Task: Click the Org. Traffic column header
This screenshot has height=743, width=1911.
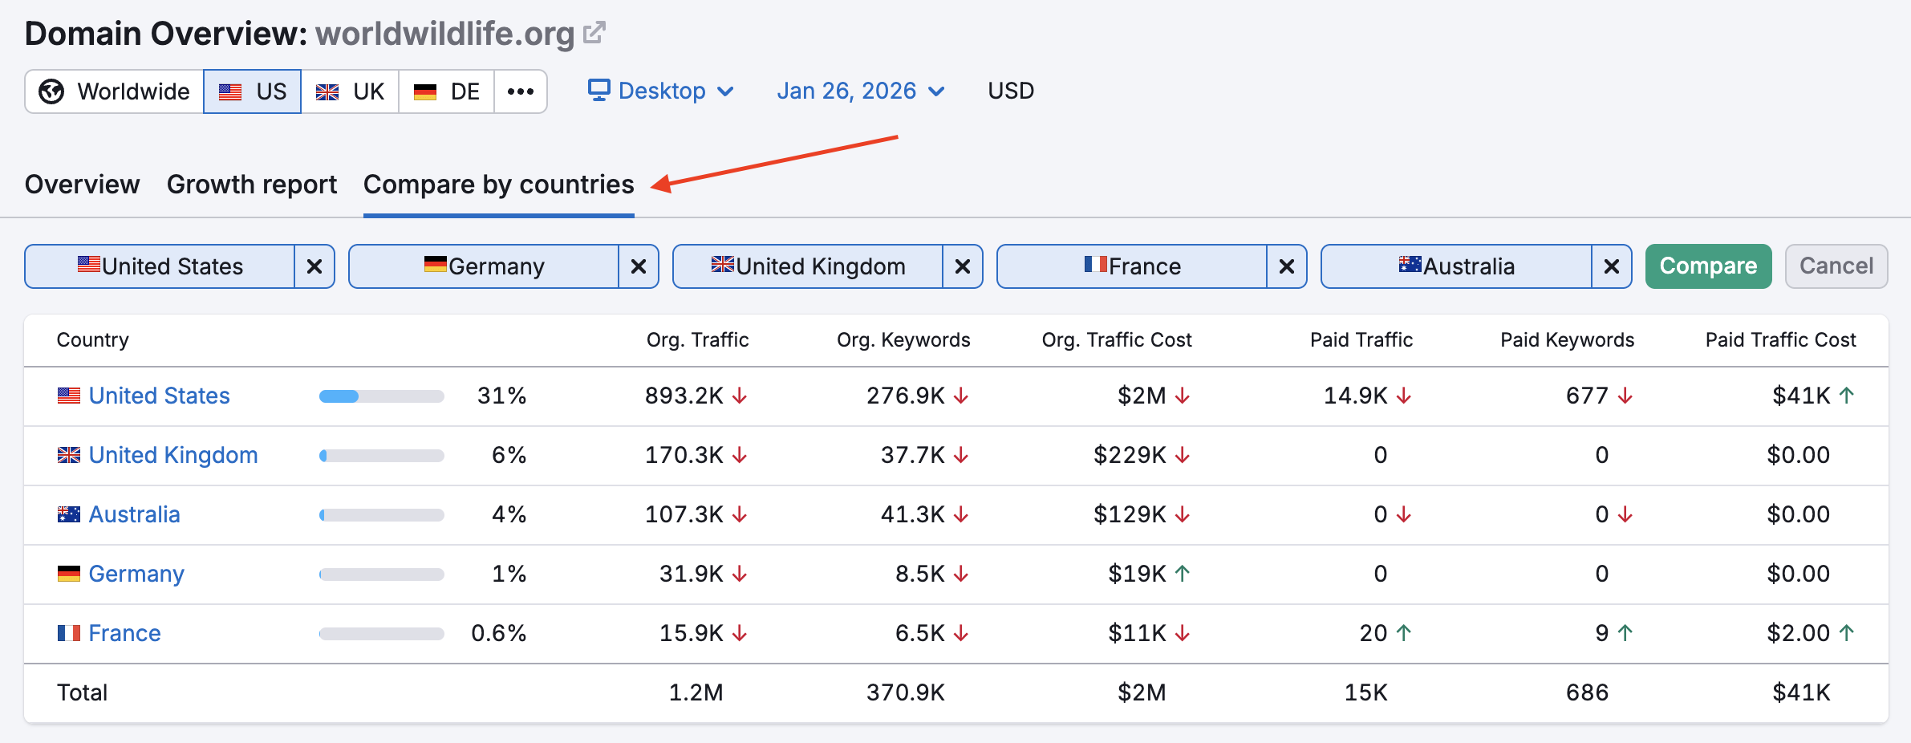Action: (697, 339)
